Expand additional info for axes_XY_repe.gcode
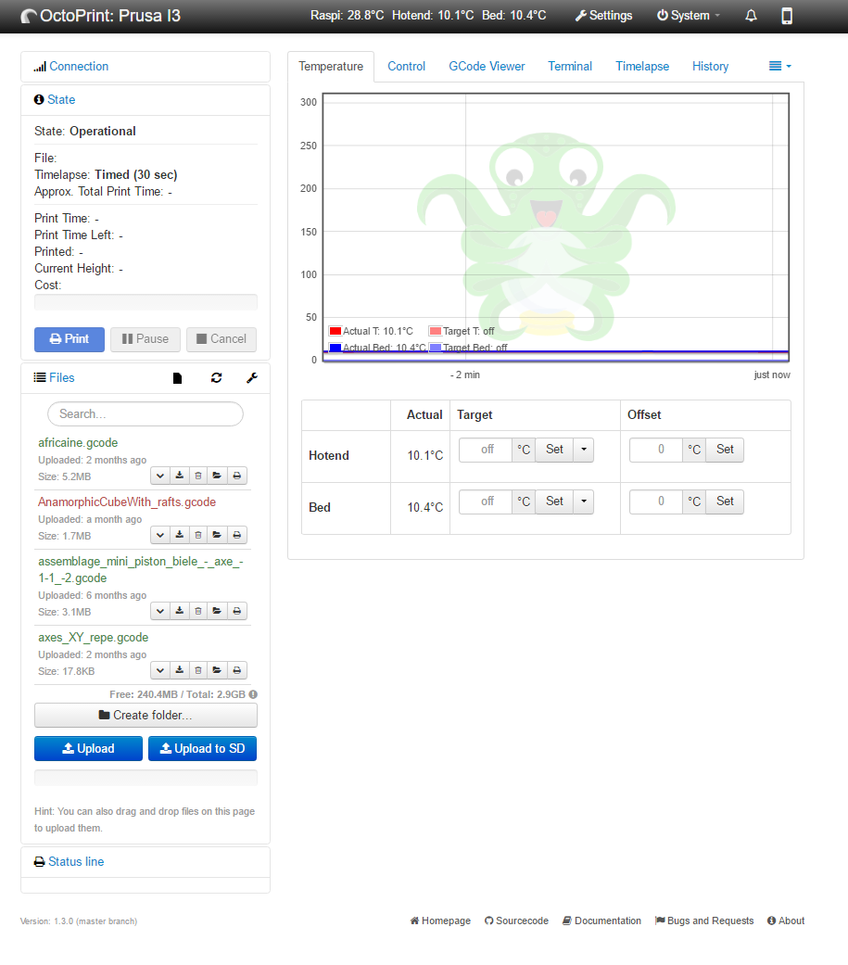 pyautogui.click(x=160, y=670)
